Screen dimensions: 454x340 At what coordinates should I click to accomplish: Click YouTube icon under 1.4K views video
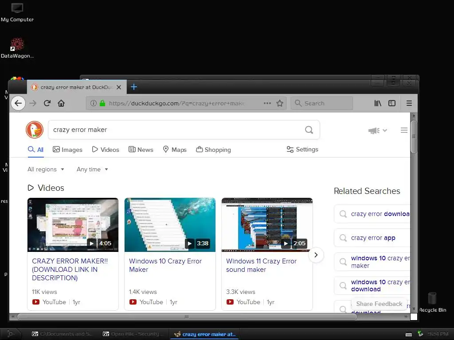pyautogui.click(x=133, y=302)
